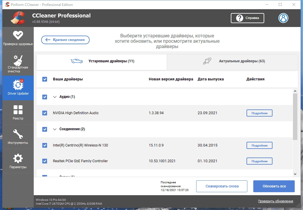The height and width of the screenshot is (210, 303).
Task: Uncheck NVIDIA High Definition Audio driver
Action: pyautogui.click(x=45, y=113)
